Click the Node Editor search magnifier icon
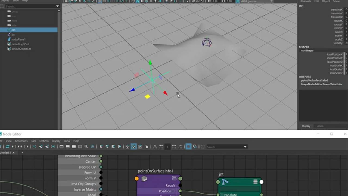The image size is (348, 196). coord(86,147)
